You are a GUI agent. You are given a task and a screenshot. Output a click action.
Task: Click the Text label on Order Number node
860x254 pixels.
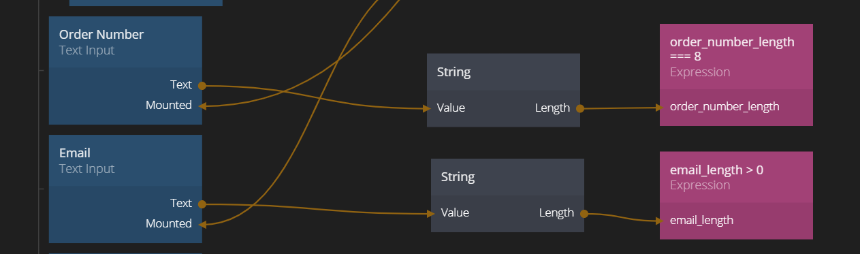pyautogui.click(x=181, y=84)
